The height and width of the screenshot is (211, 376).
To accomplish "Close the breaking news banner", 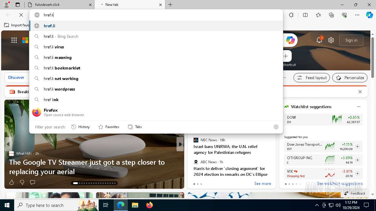I will click(x=360, y=92).
